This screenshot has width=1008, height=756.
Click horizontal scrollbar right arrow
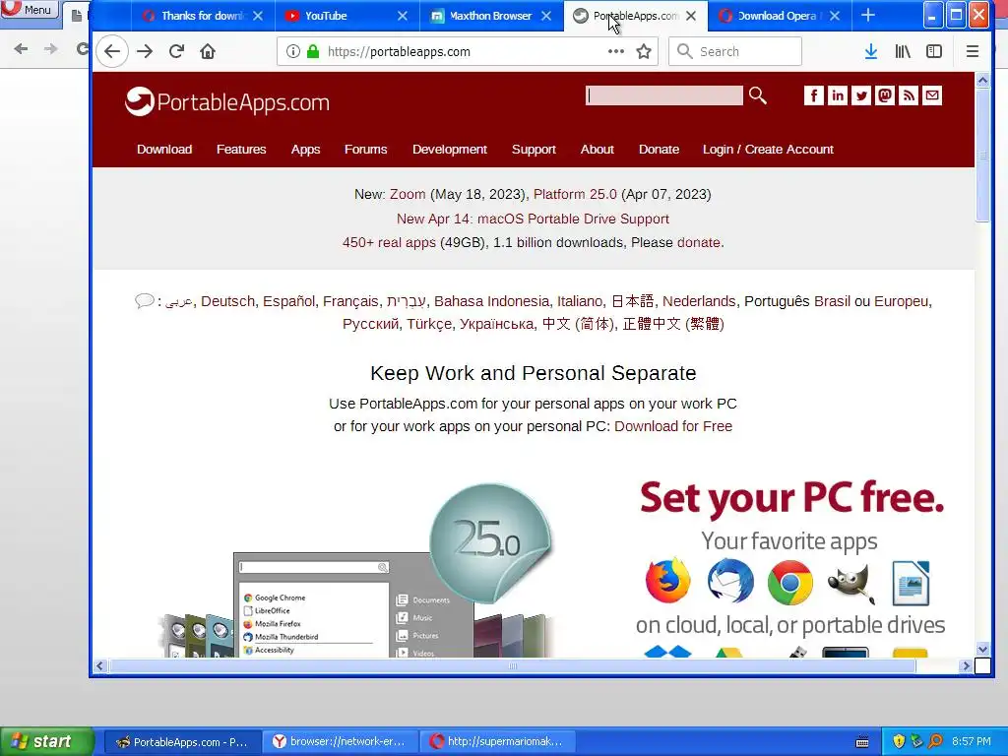pos(966,666)
